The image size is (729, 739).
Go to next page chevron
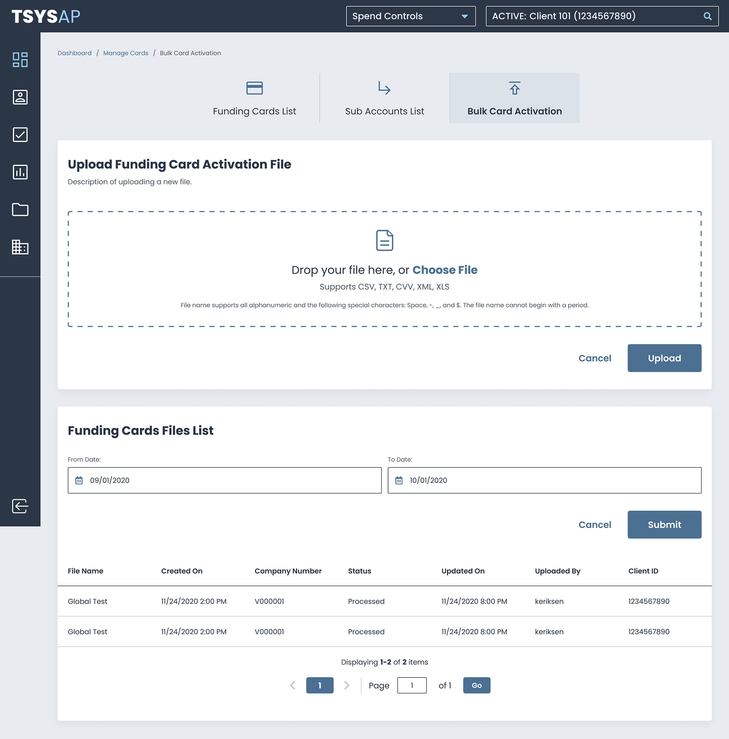(347, 685)
